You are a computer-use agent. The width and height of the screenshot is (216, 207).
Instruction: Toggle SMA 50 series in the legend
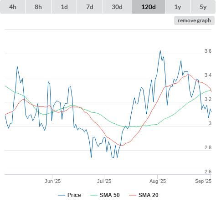[x=105, y=195]
